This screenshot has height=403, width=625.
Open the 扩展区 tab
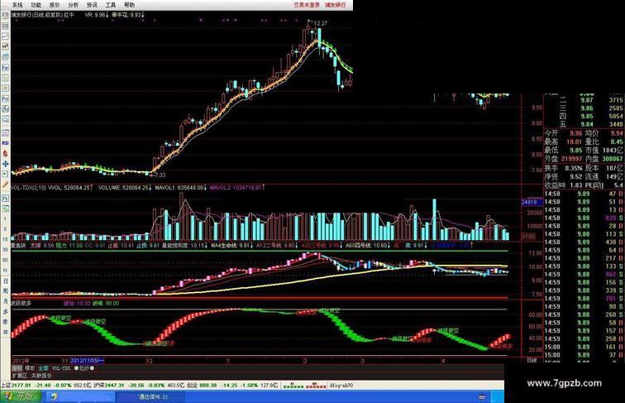20,376
